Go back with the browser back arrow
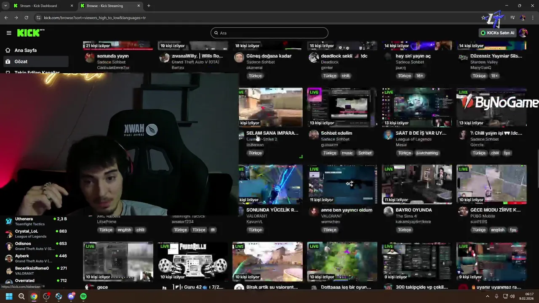Image resolution: width=539 pixels, height=303 pixels. point(6,18)
